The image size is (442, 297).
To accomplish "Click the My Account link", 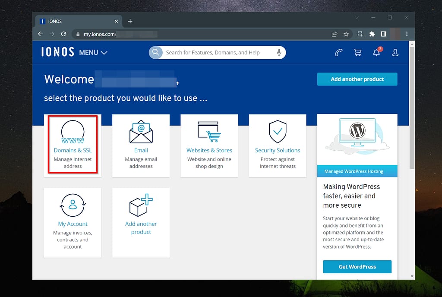I will tap(73, 224).
